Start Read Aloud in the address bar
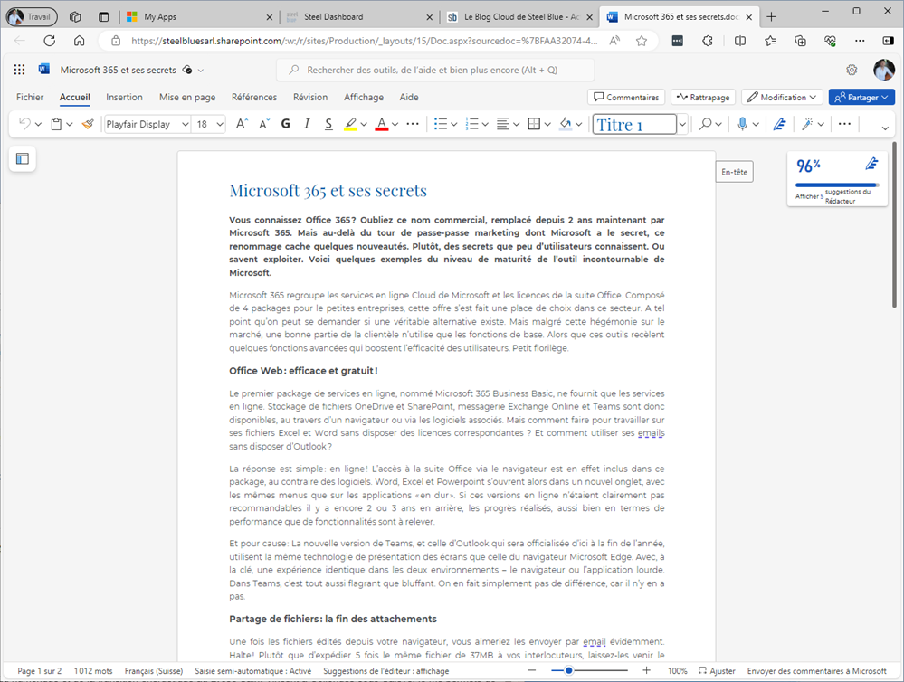The width and height of the screenshot is (904, 682). pyautogui.click(x=615, y=41)
